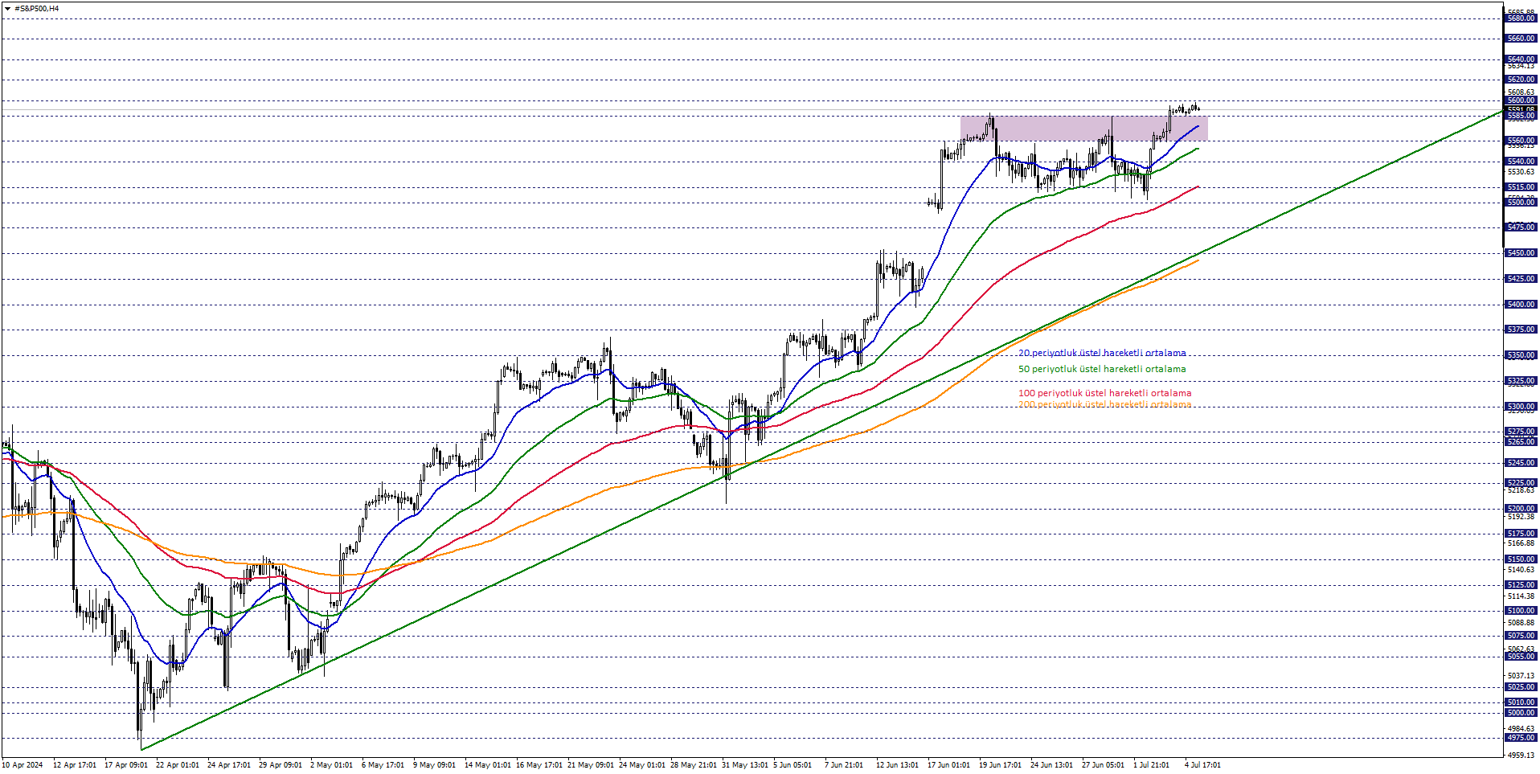The height and width of the screenshot is (774, 1540).
Task: Click the 5540.00 price level label
Action: (1521, 162)
